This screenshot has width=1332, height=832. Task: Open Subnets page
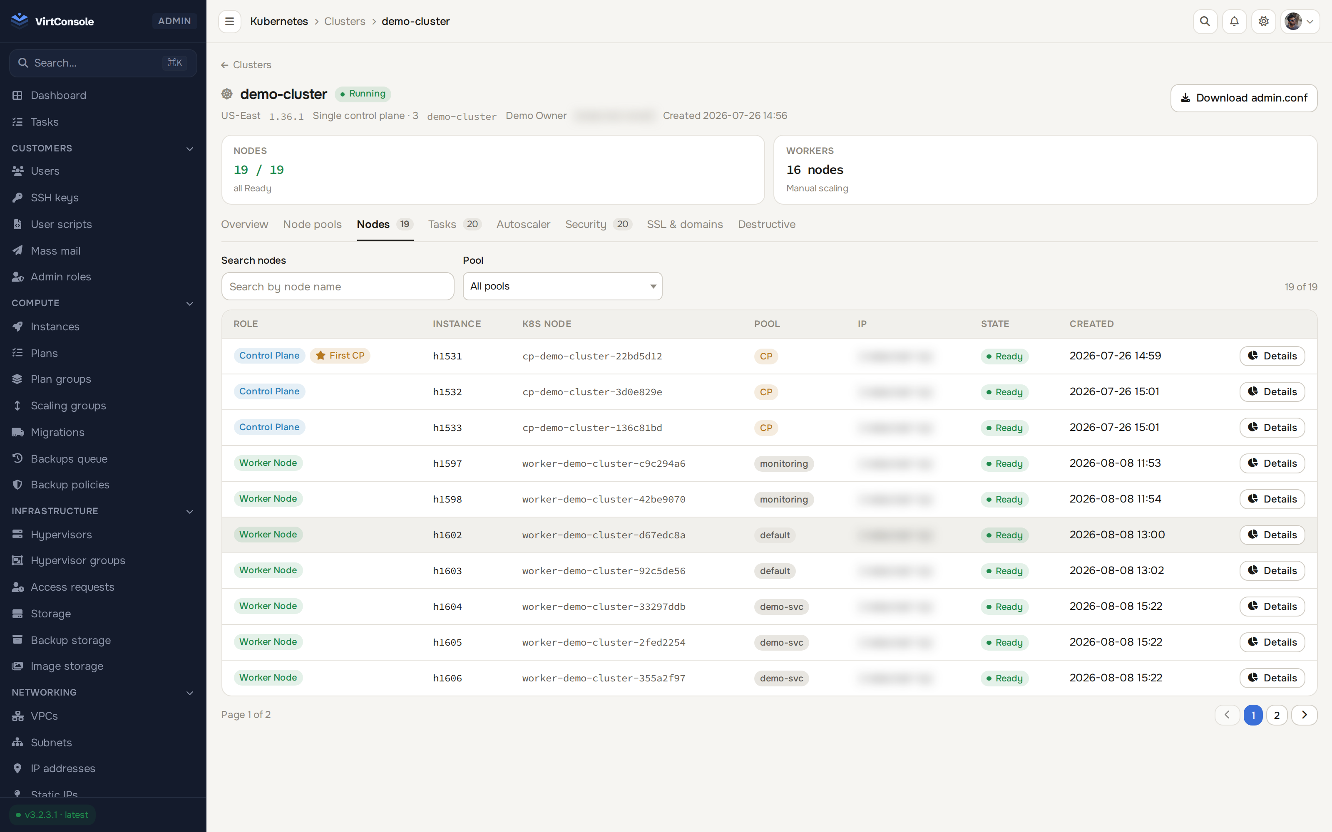pos(103,742)
